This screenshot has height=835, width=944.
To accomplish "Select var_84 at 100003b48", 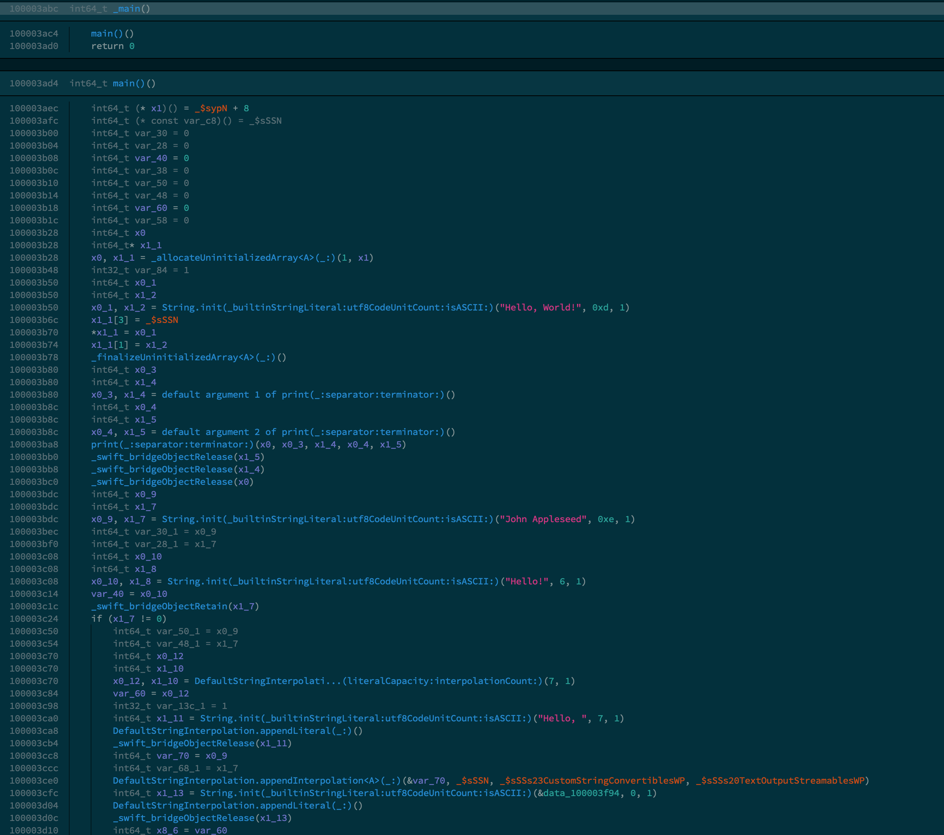I will coord(151,271).
